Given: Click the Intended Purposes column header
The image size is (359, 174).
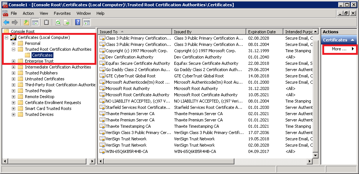Looking at the screenshot, I should point(298,32).
